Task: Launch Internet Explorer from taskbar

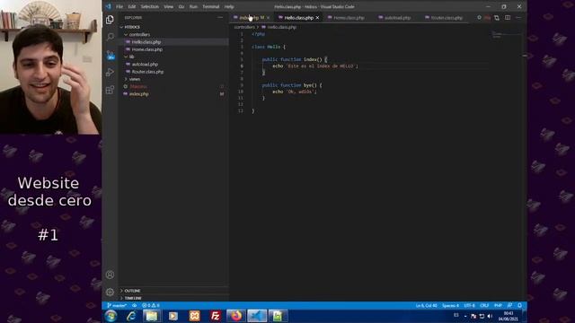Action: click(x=131, y=316)
